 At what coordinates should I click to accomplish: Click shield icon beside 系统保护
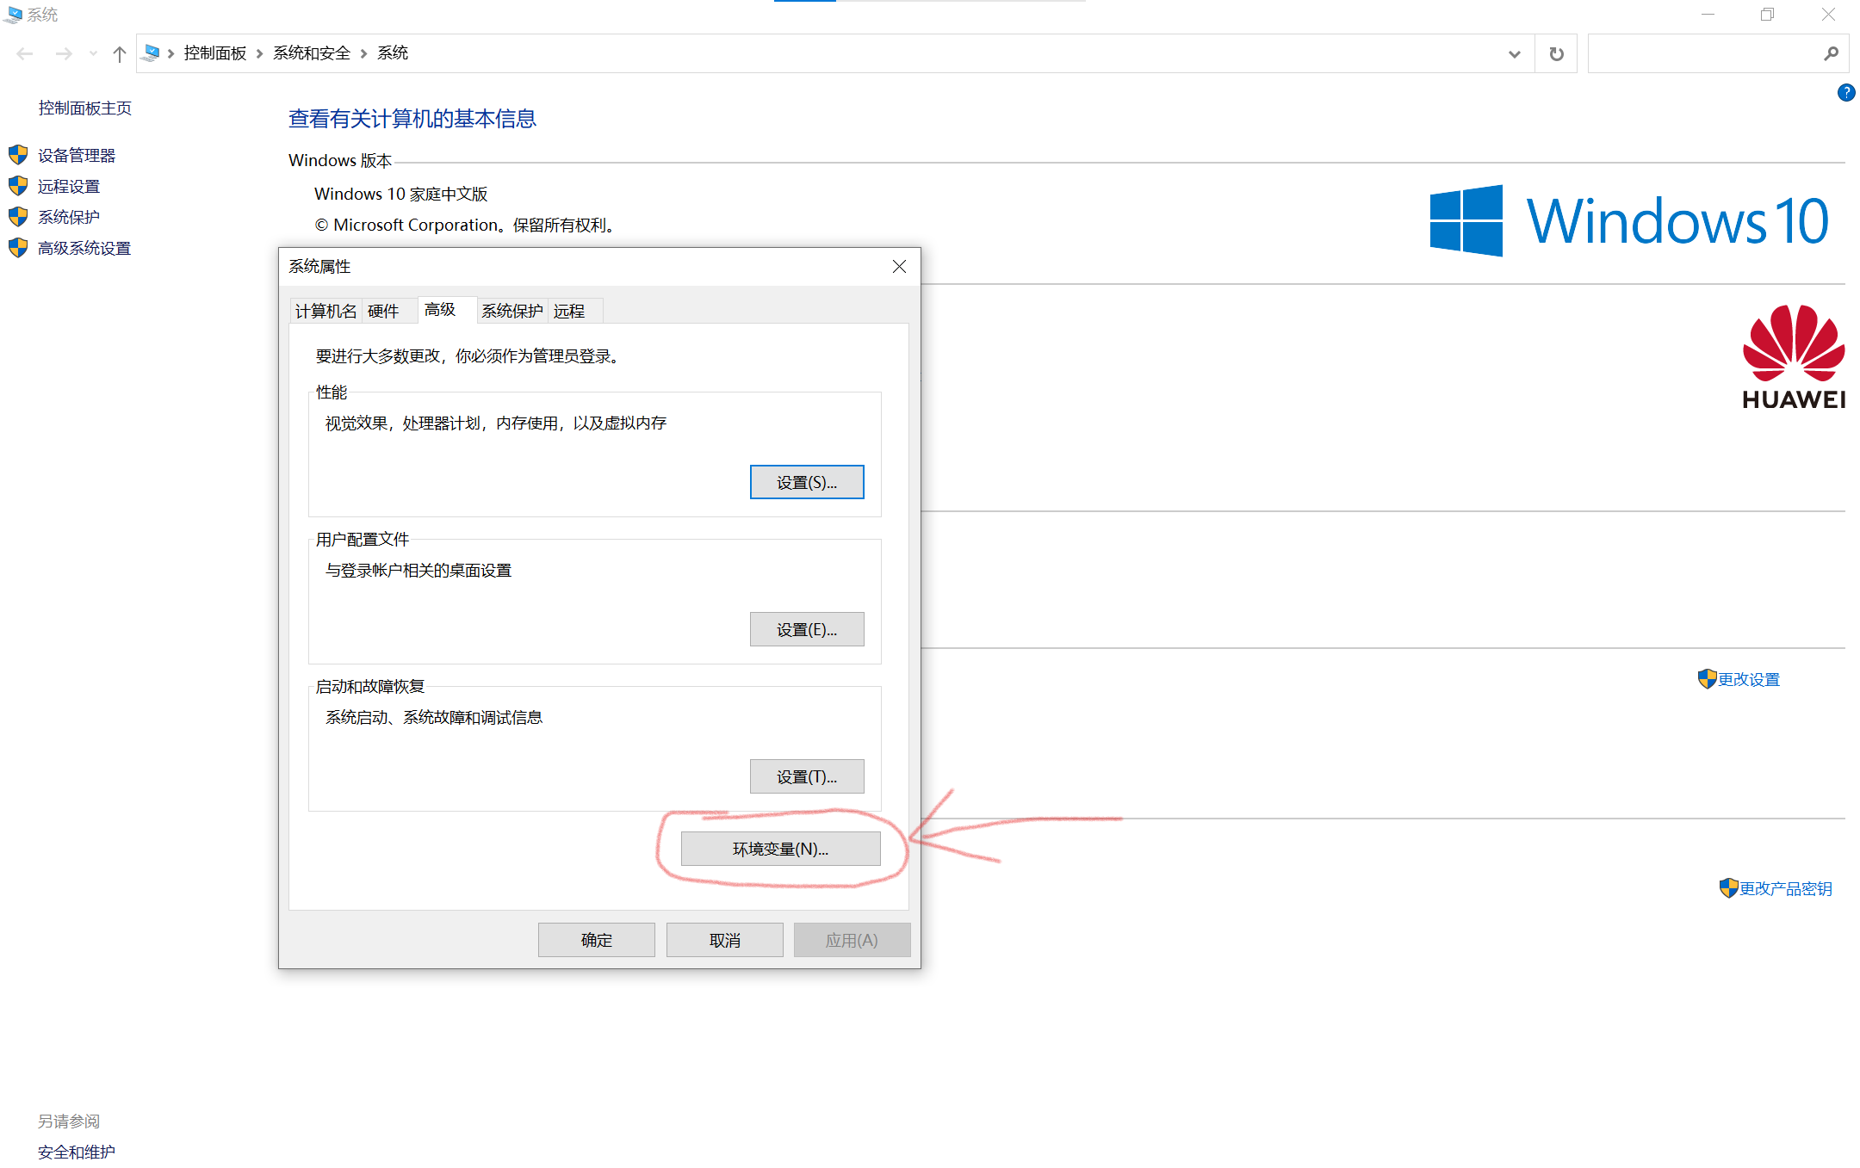pos(18,217)
